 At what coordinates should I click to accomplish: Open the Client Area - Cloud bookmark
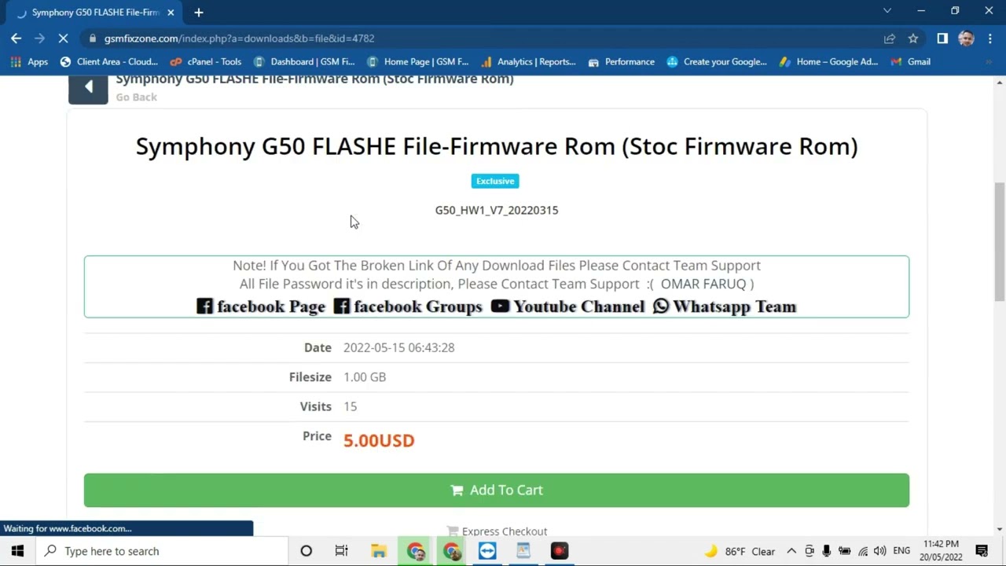pos(108,61)
